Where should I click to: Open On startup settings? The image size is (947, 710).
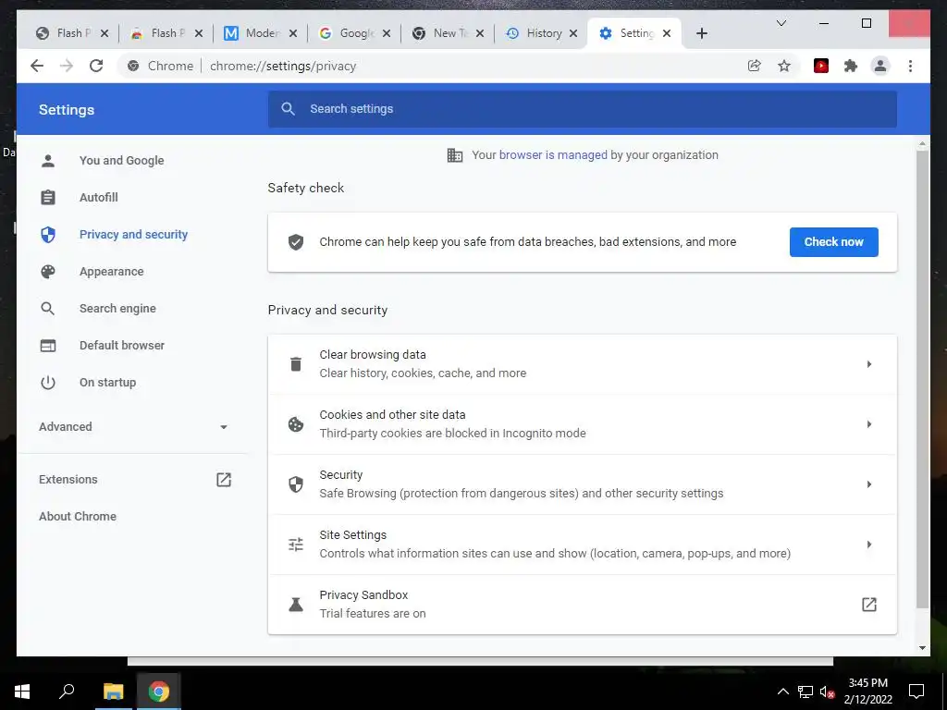pyautogui.click(x=107, y=382)
